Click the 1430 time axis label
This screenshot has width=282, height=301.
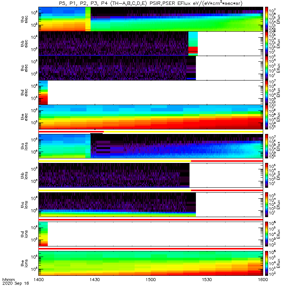(x=95, y=280)
